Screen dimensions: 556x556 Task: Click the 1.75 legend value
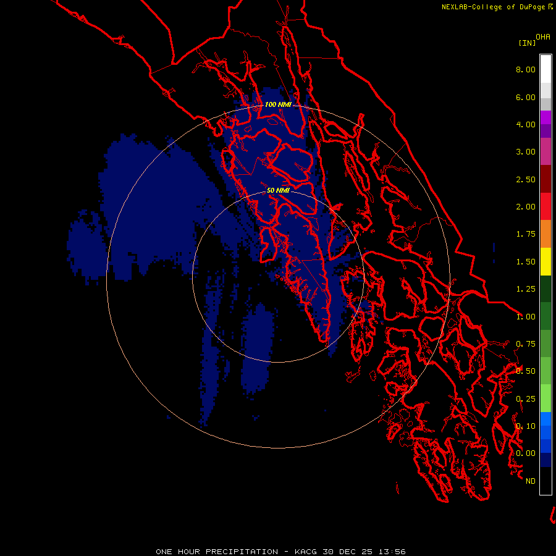point(526,234)
